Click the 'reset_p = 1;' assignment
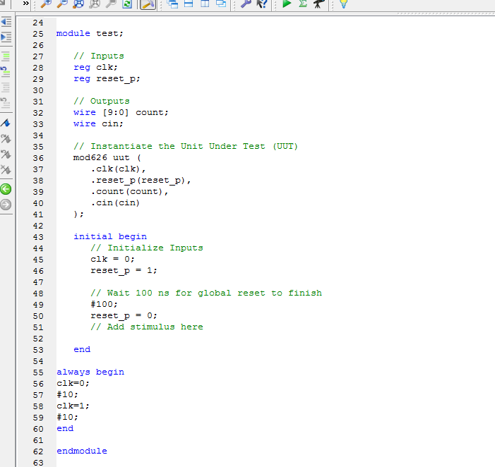 click(124, 271)
